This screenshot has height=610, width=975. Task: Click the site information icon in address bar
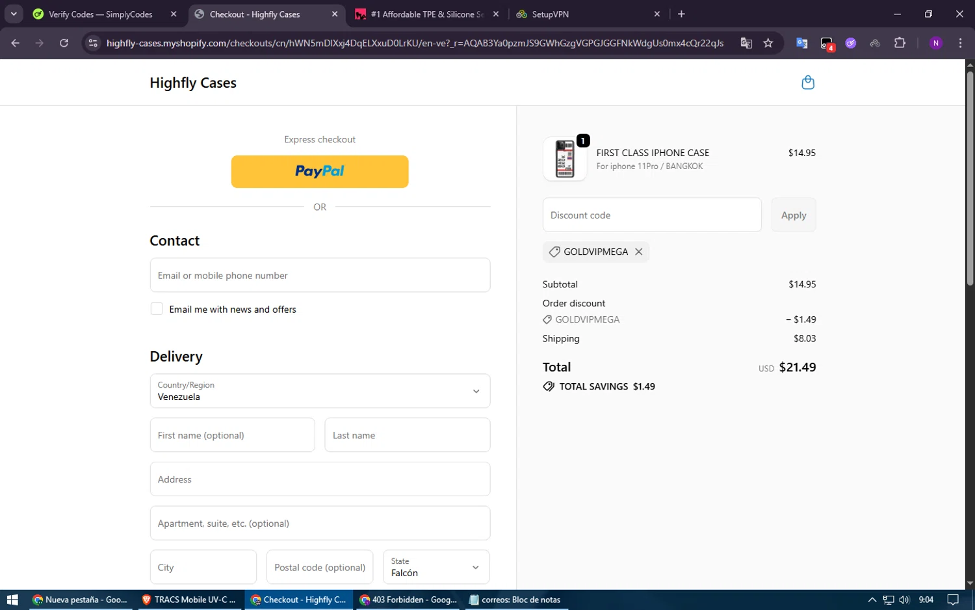tap(93, 43)
